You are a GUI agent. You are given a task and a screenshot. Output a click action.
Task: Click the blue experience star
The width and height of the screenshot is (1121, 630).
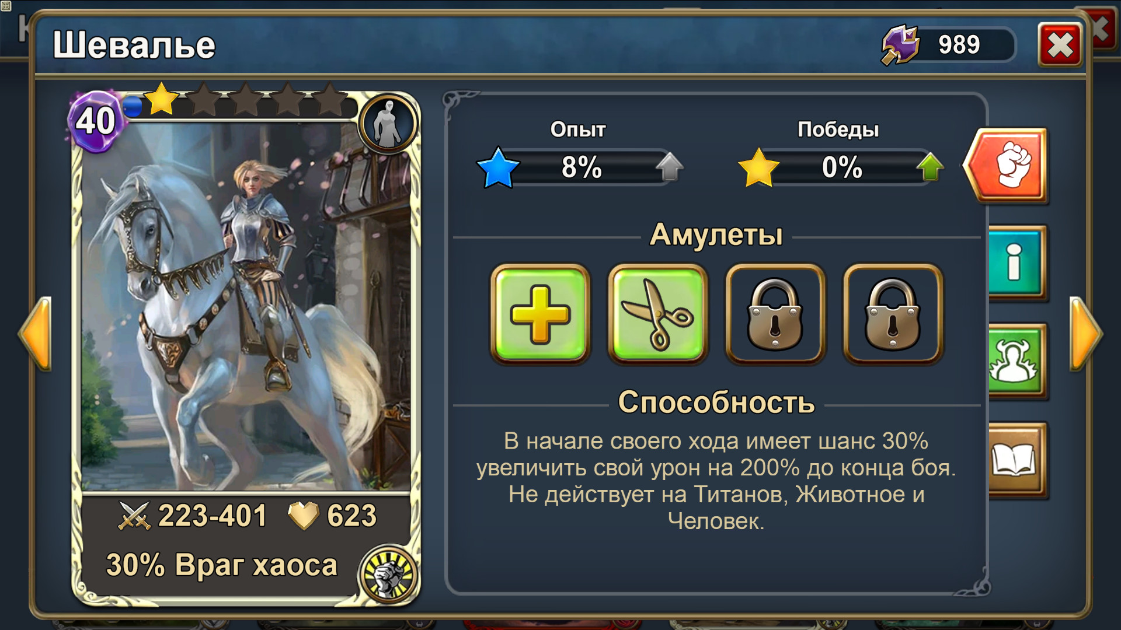[498, 168]
